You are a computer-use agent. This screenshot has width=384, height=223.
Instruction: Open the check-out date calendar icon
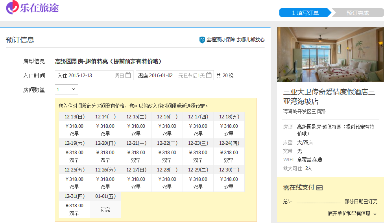pos(209,75)
